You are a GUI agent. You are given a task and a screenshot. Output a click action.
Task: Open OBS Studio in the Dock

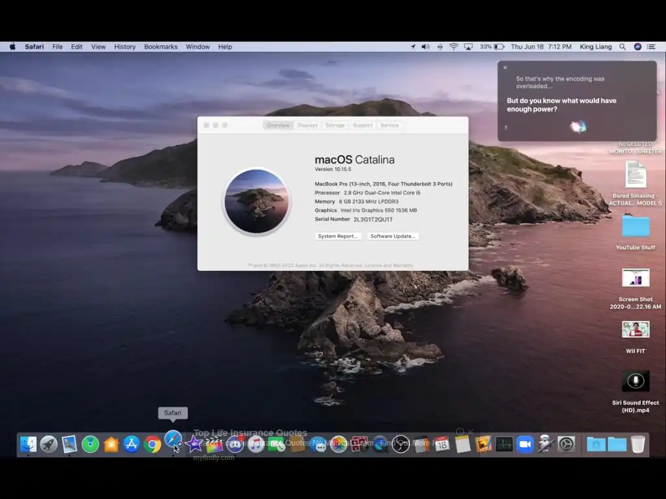(401, 444)
